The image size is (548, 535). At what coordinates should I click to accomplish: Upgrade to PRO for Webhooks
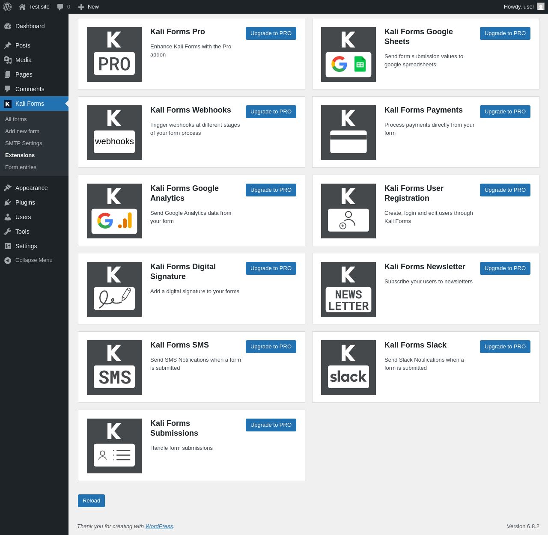click(x=271, y=112)
